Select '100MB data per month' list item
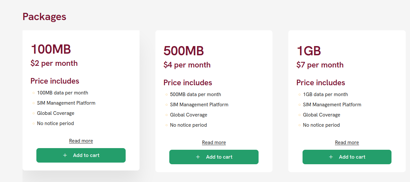Viewport: 410px width, 182px height. (x=62, y=93)
